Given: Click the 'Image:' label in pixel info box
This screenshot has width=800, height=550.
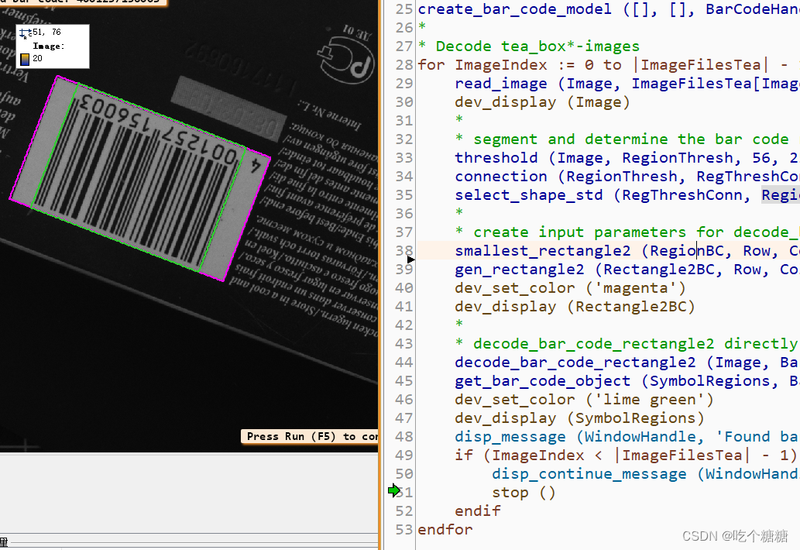Looking at the screenshot, I should coord(49,46).
